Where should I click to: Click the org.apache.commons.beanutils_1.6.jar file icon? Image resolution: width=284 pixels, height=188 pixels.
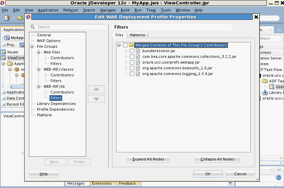click(x=138, y=68)
